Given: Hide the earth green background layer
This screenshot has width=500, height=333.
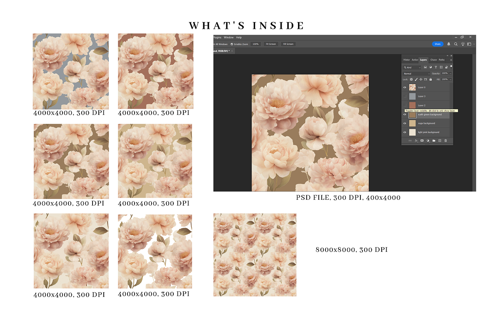Looking at the screenshot, I should coord(405,114).
